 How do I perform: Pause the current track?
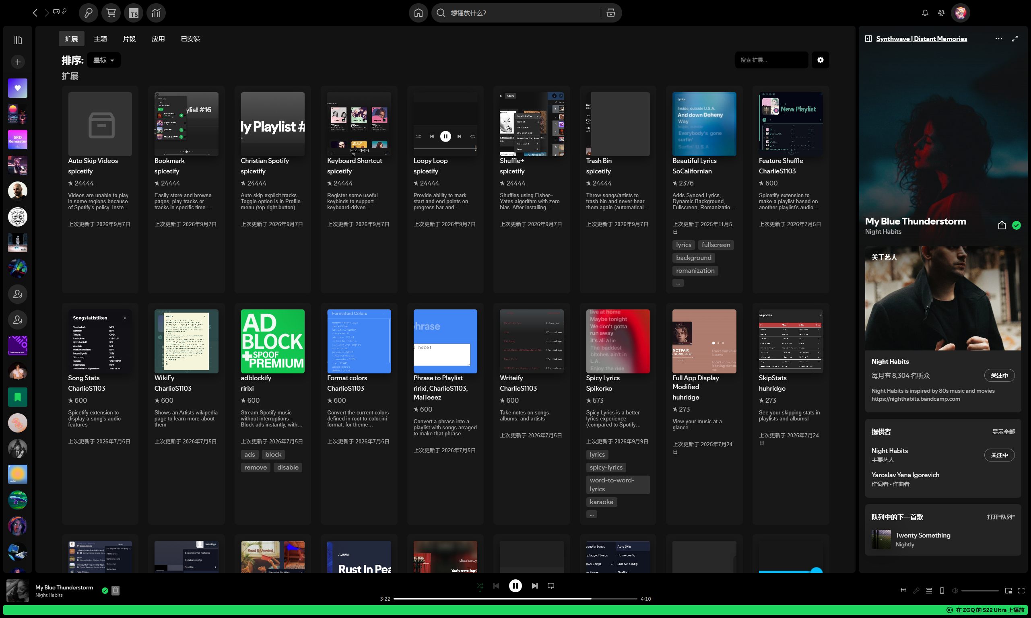(515, 585)
